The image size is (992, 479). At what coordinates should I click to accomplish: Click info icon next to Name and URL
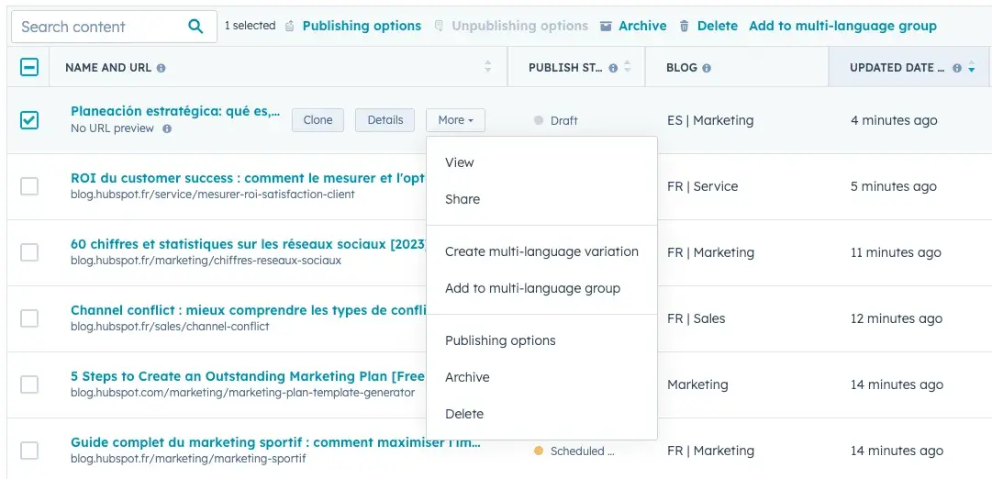point(162,68)
